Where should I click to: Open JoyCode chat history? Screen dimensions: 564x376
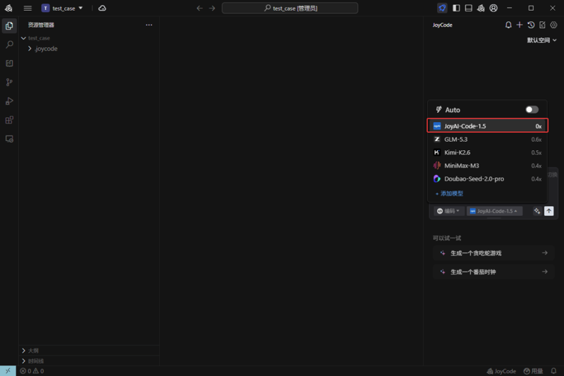[x=531, y=25]
